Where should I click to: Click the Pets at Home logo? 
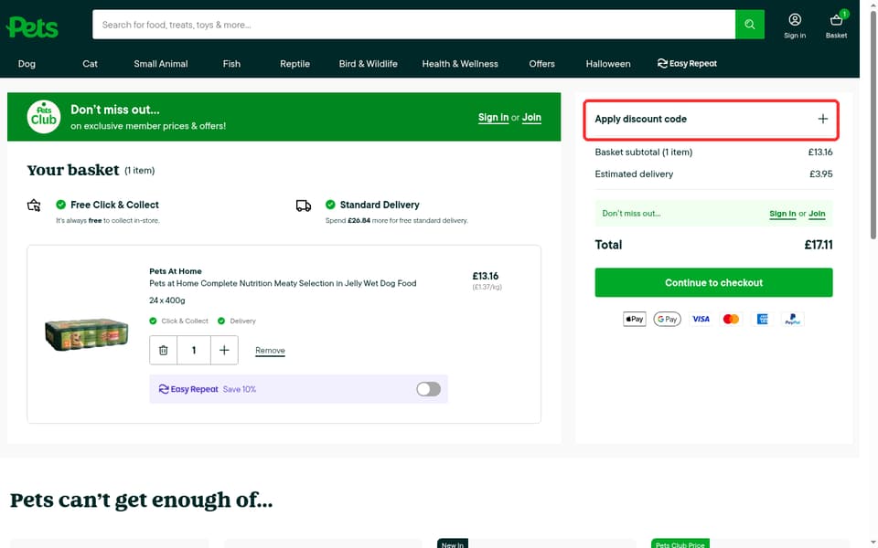32,26
